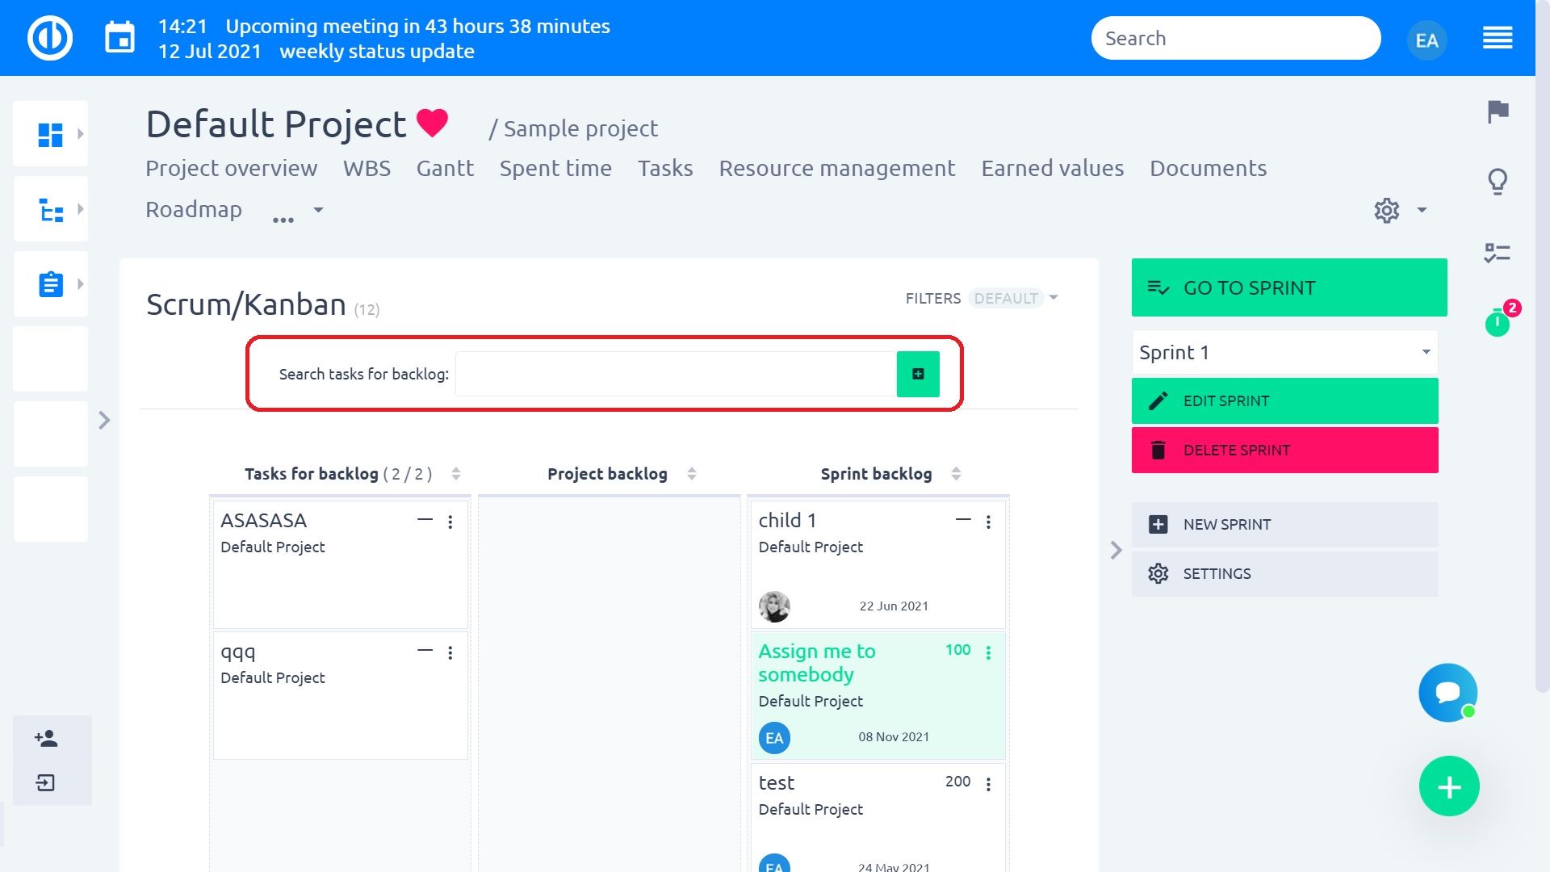This screenshot has width=1550, height=872.
Task: Open the checklist icon in right bar
Action: 1498,253
